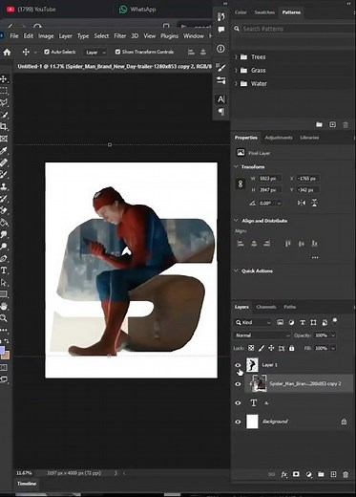Click the Home icon in options bar

click(x=7, y=52)
